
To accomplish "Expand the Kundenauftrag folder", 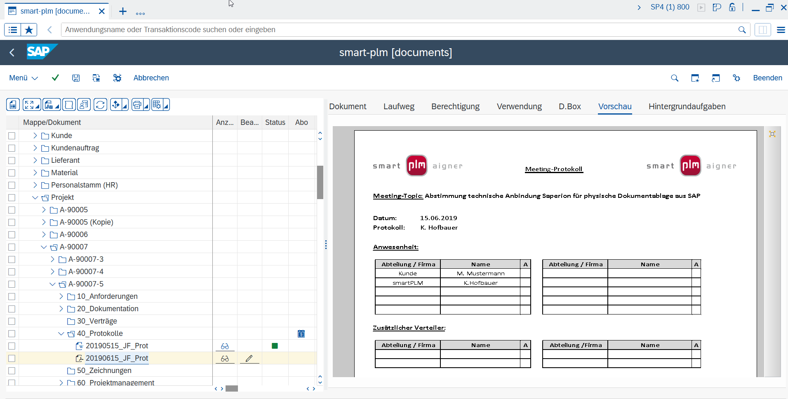I will (x=35, y=148).
